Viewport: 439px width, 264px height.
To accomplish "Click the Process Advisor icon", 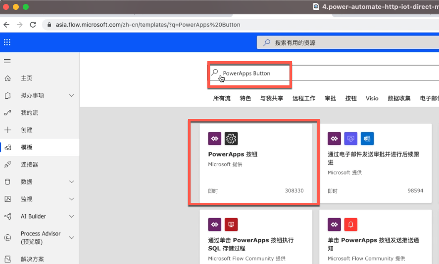I will [x=7, y=238].
